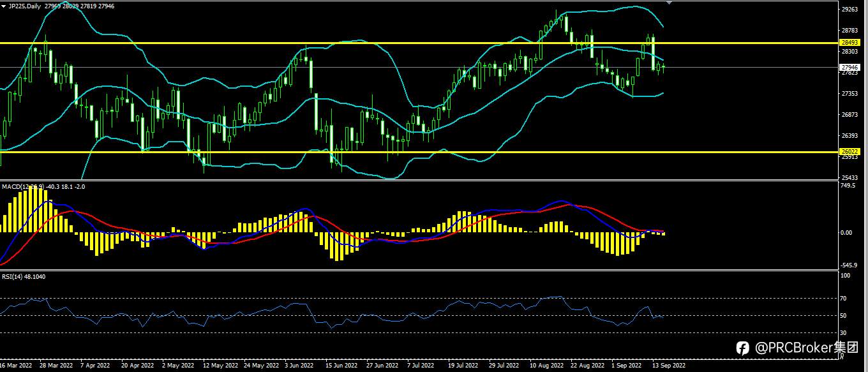
Task: Click the 7 Jul 2022 date label
Action: (421, 366)
